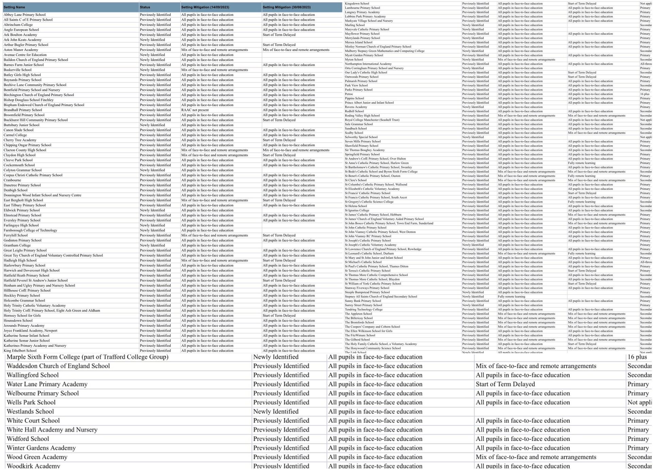The width and height of the screenshot is (653, 470).
Task: Click Wood Green Academy name cell
Action: [x=37, y=457]
